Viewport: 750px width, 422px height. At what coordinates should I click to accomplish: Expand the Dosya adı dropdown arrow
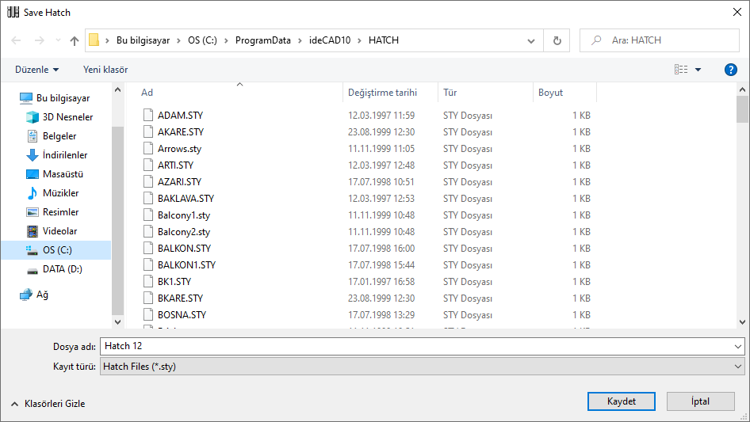(738, 346)
